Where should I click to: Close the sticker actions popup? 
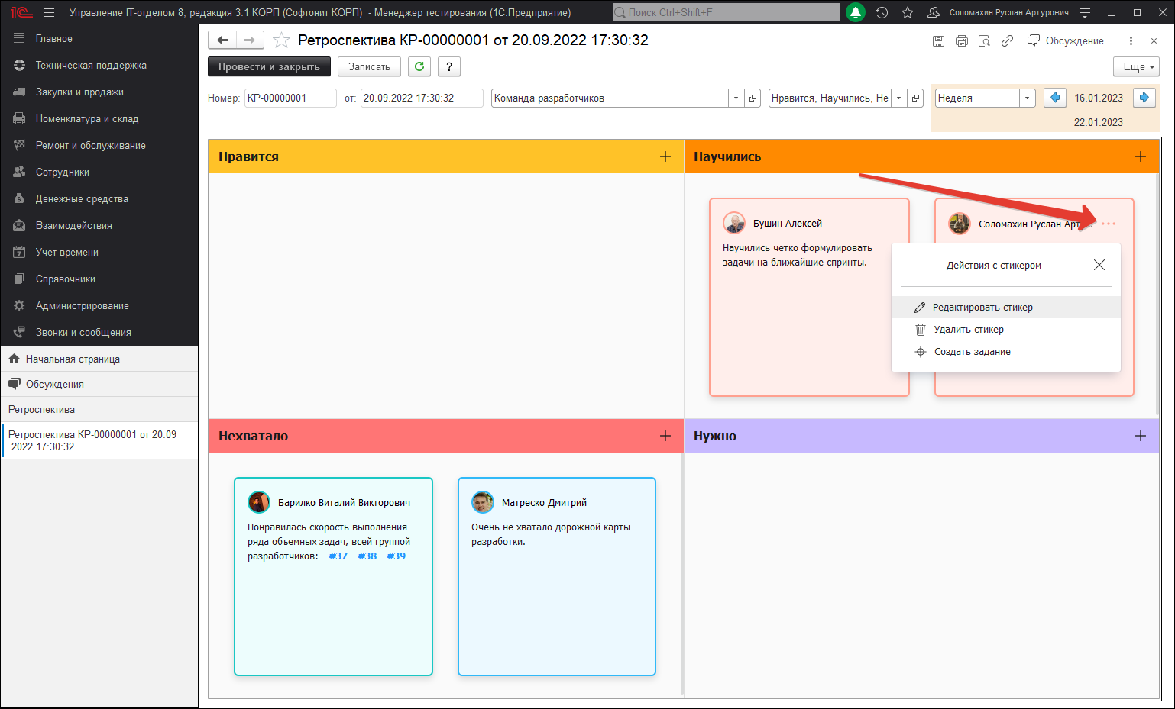click(x=1099, y=265)
